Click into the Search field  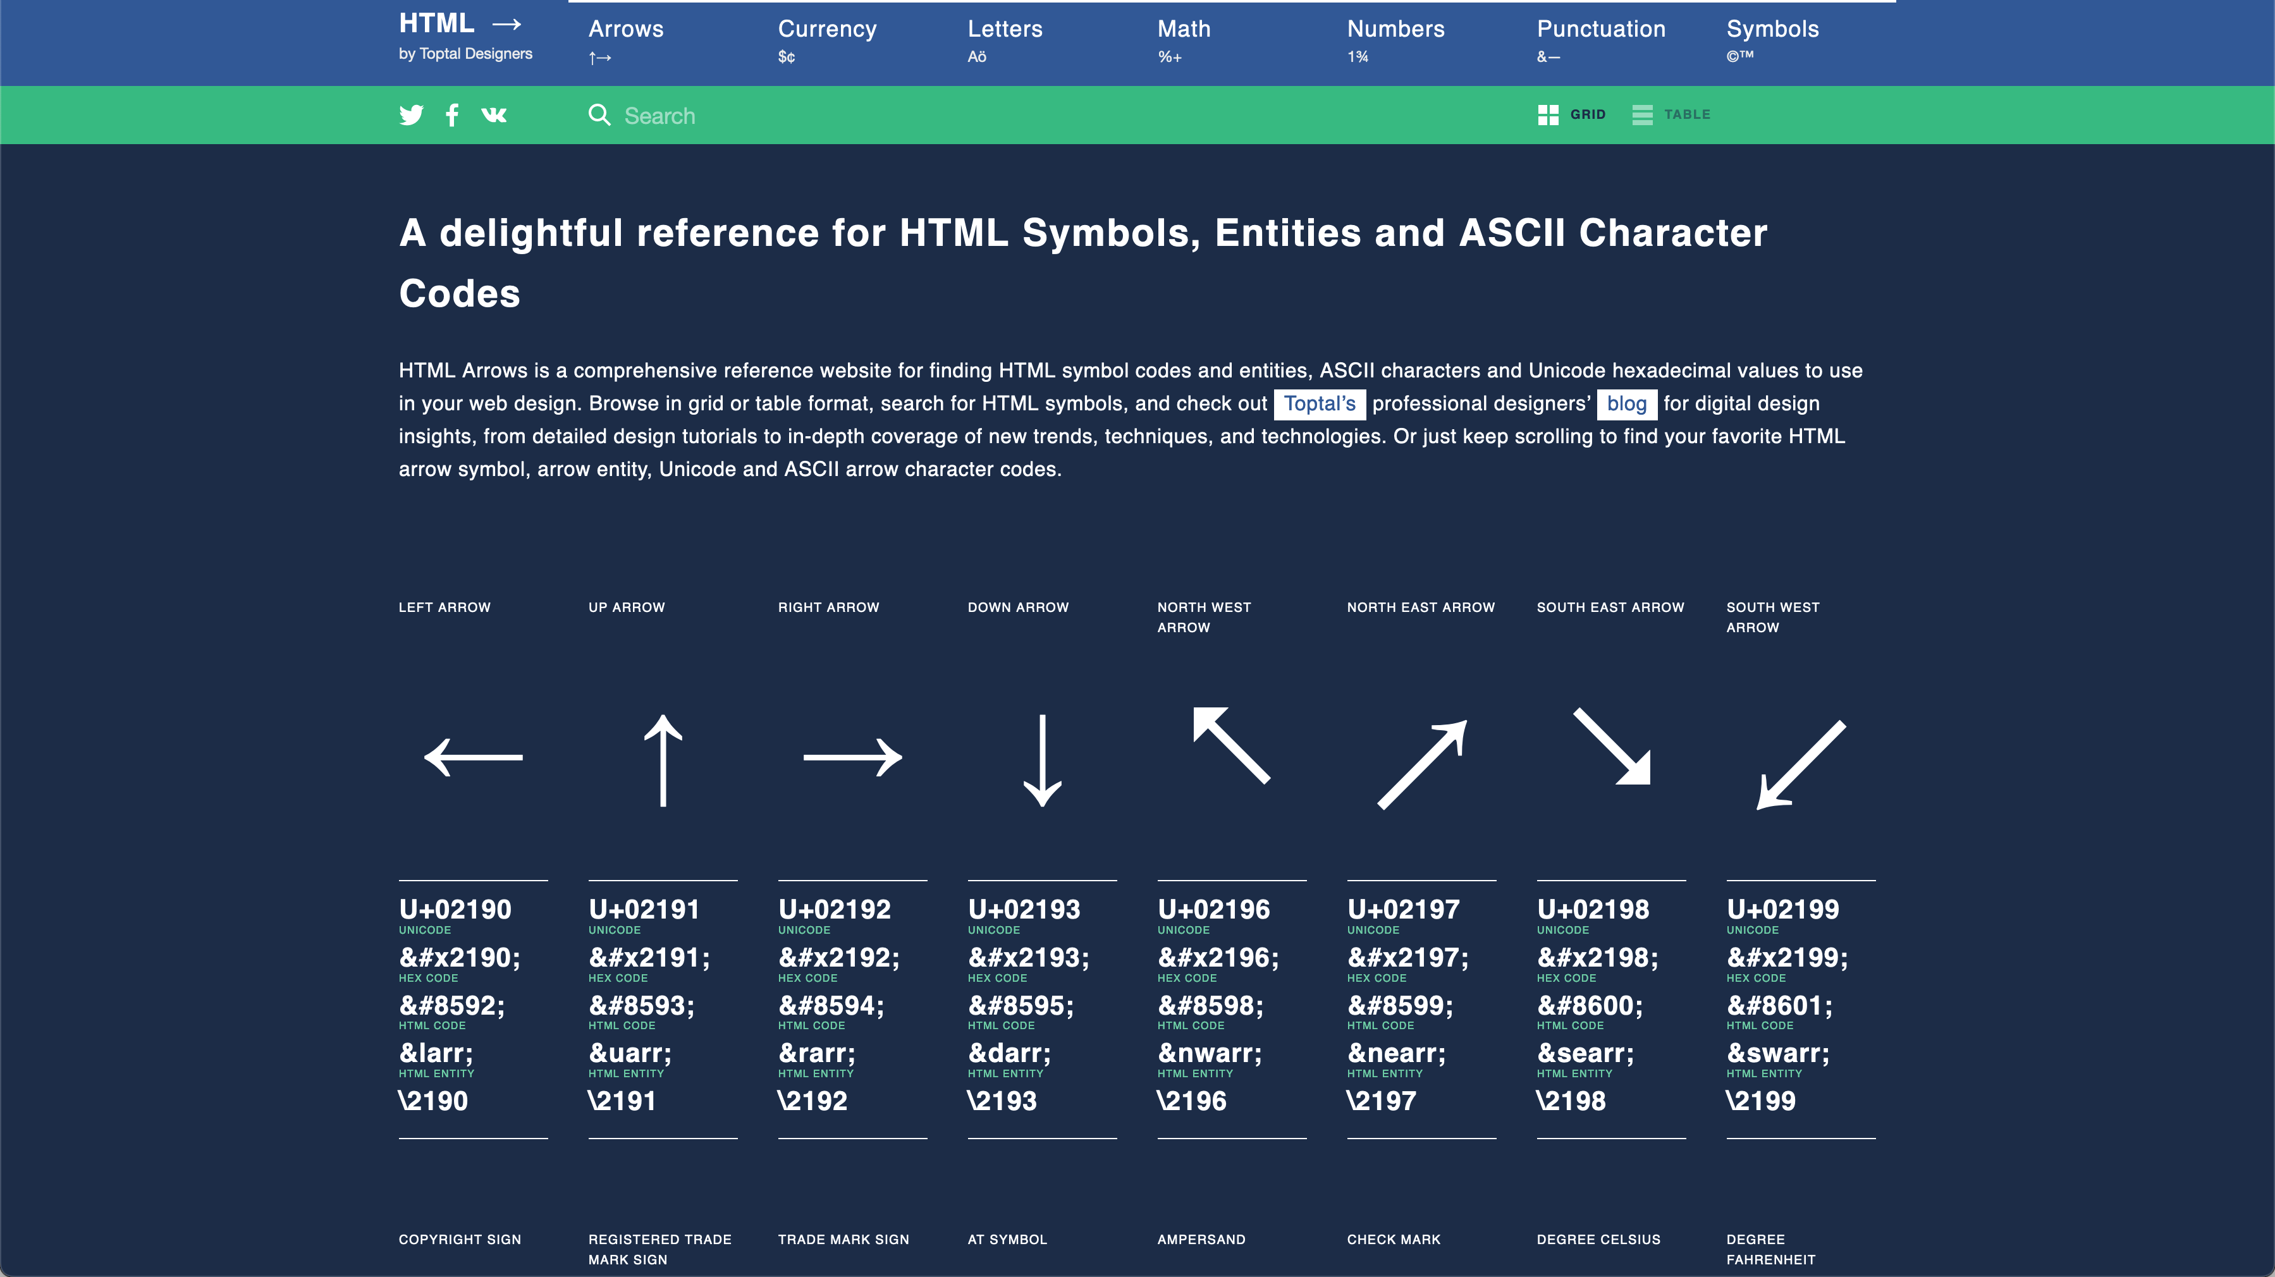(1042, 116)
